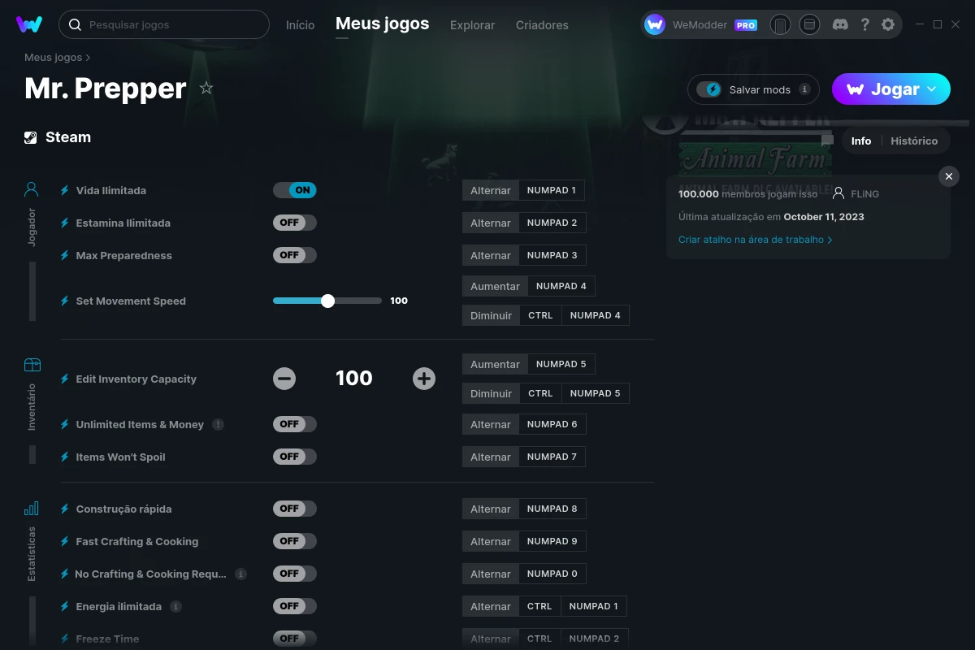Click the overlay window icon in header
The height and width of the screenshot is (650, 975).
click(809, 24)
